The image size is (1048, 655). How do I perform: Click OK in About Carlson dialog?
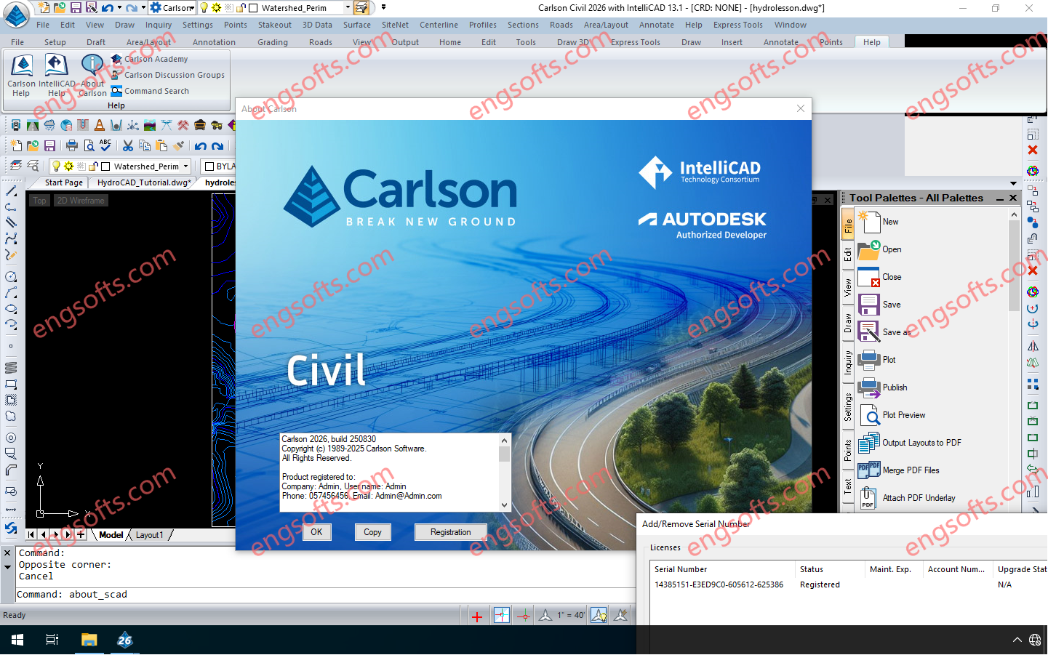click(316, 532)
